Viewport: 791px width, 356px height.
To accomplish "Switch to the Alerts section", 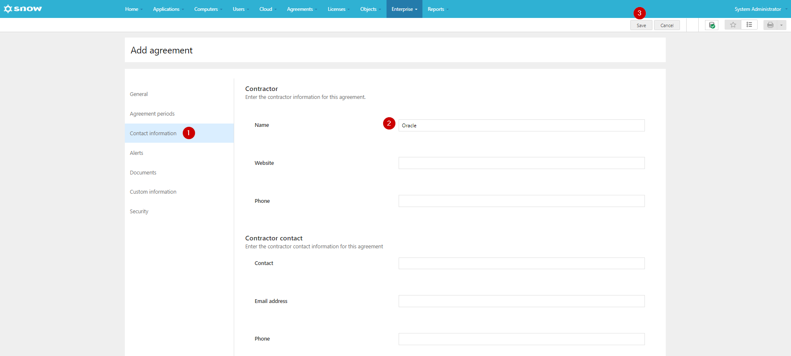I will pyautogui.click(x=179, y=153).
